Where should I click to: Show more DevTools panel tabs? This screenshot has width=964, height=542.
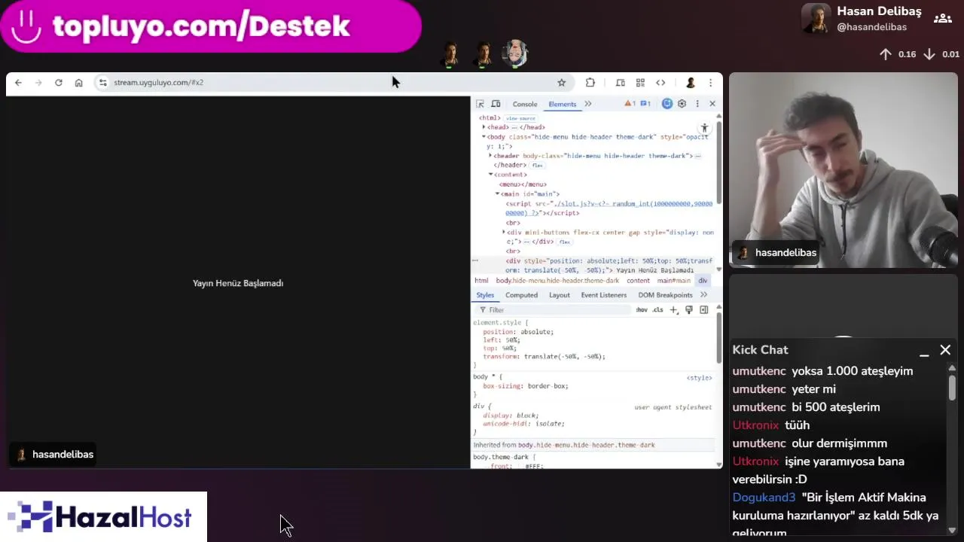pyautogui.click(x=588, y=104)
